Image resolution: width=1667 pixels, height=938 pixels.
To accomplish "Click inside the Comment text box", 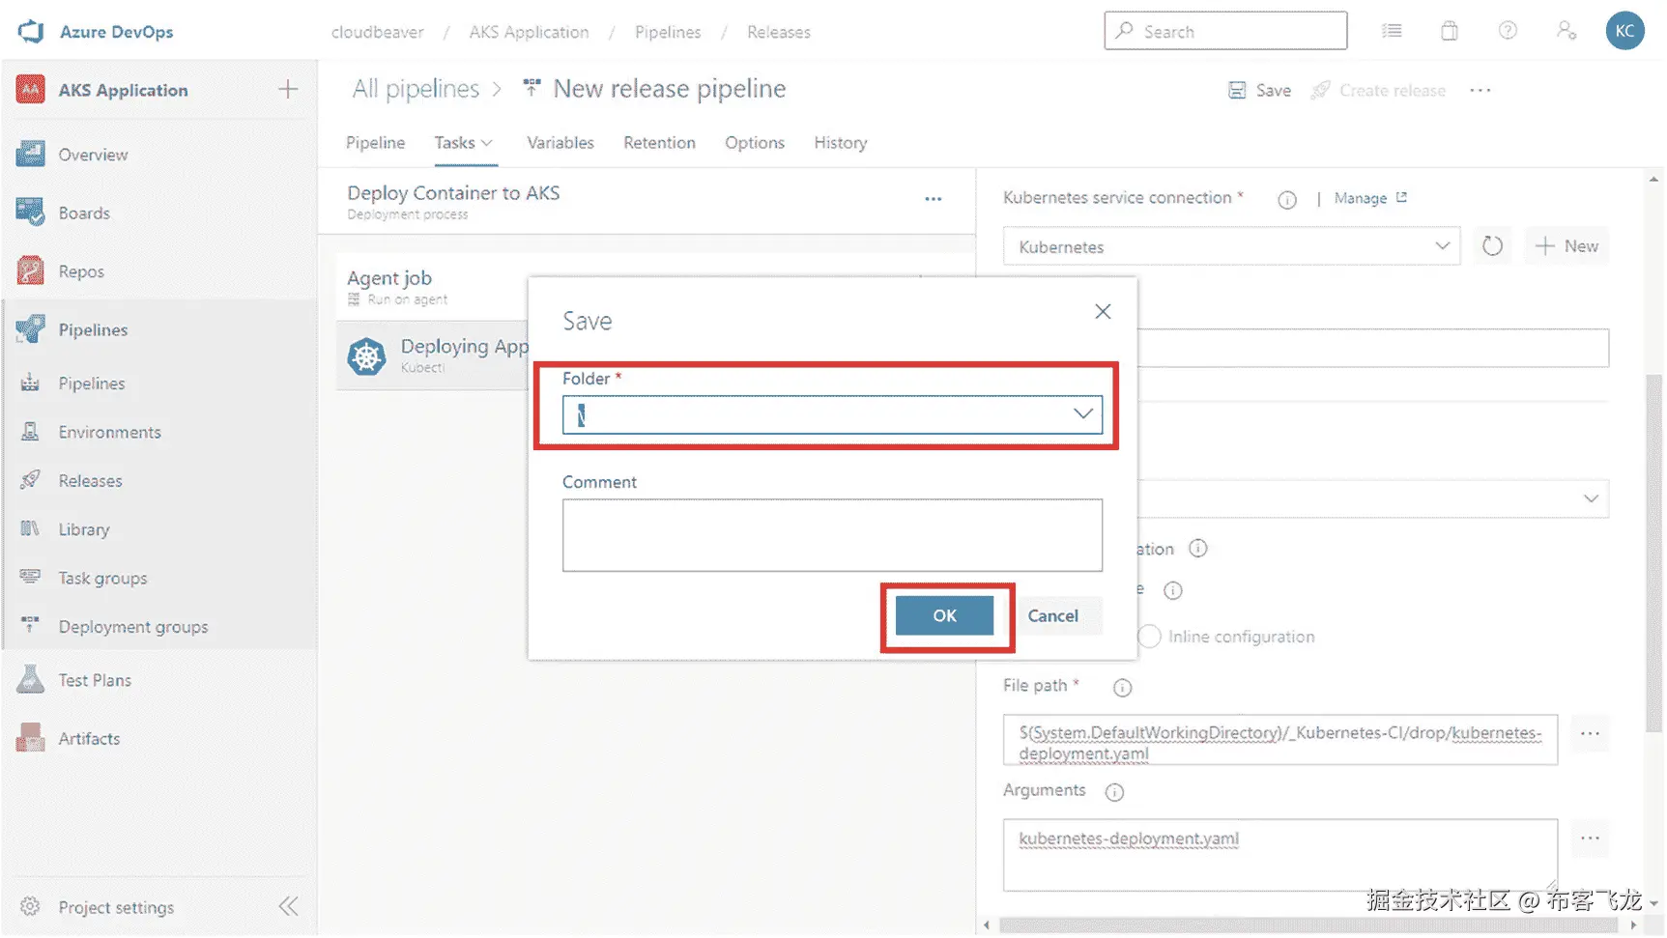I will click(832, 535).
